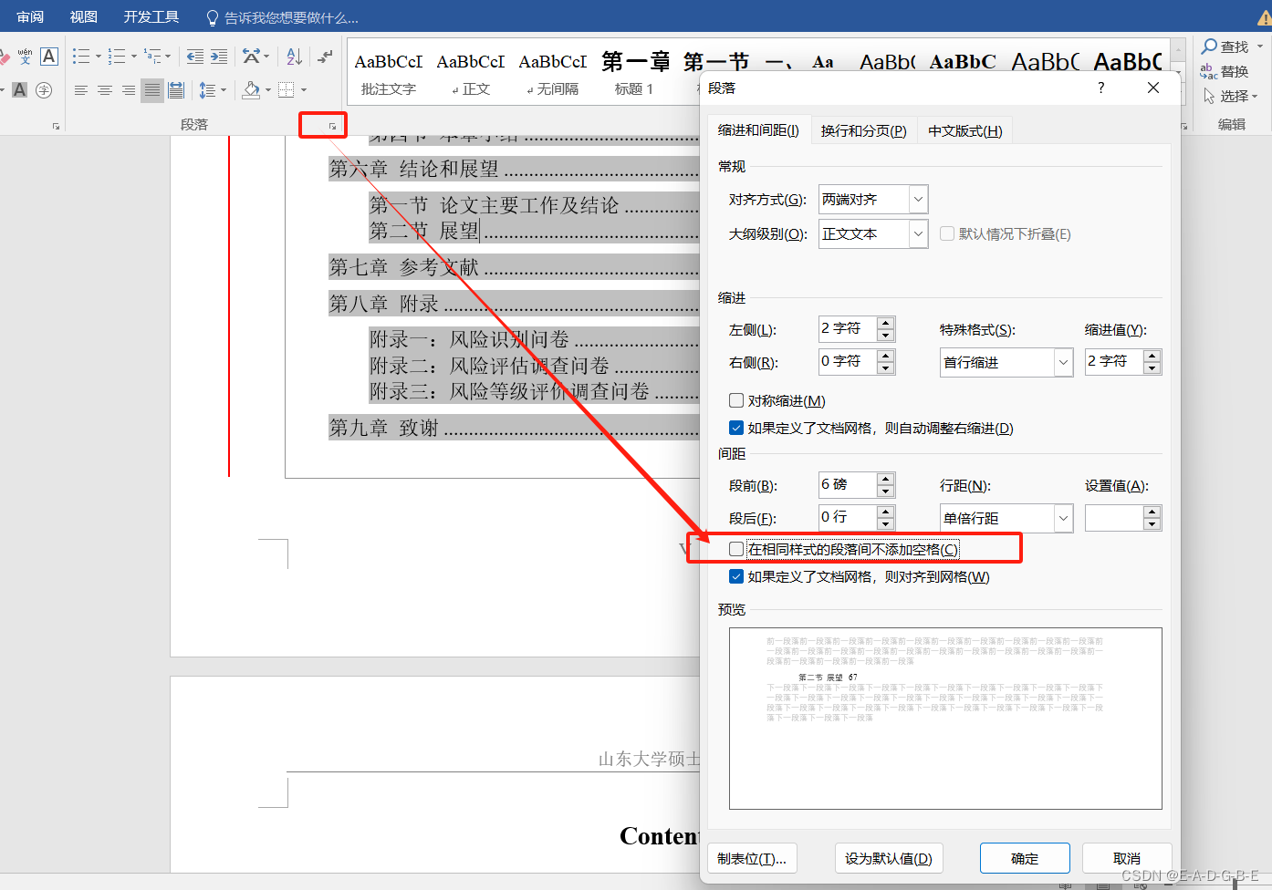Check 对称缩进 (mirror indents) checkbox
1272x890 pixels.
point(736,400)
